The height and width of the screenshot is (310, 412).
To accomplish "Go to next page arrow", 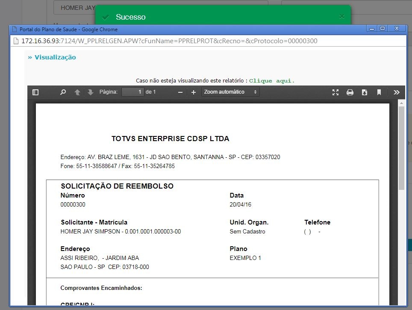I will pos(90,92).
